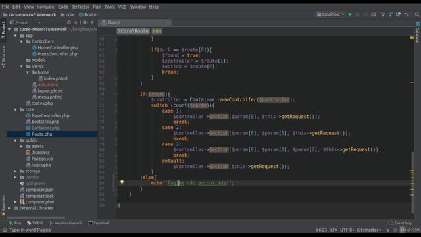Open the Structure tool window side tab

pyautogui.click(x=3, y=57)
